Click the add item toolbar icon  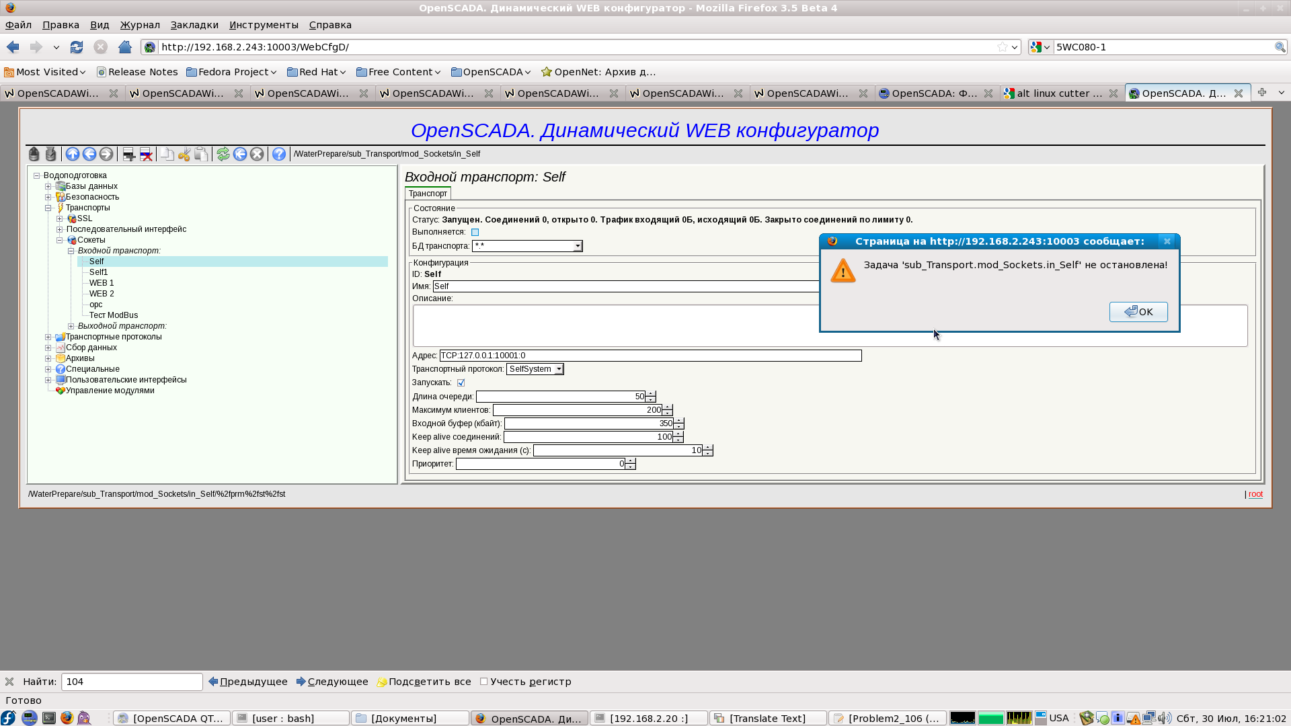click(128, 154)
